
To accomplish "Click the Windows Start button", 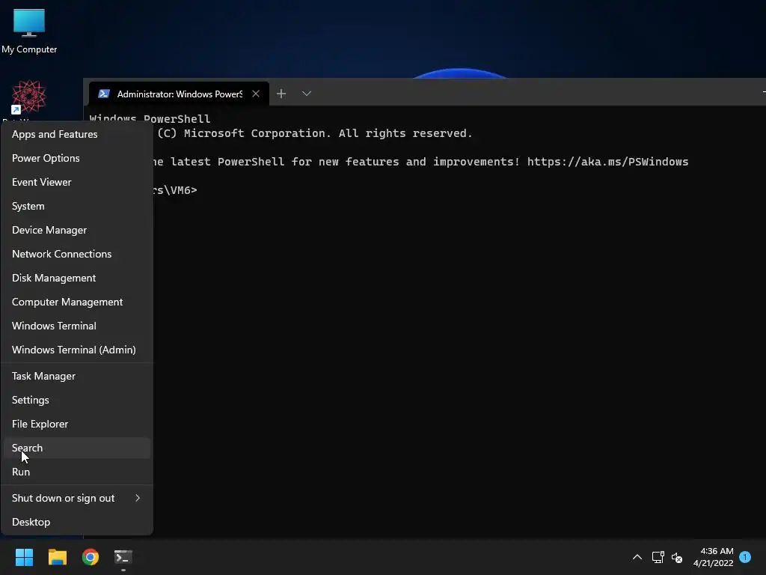I will [x=24, y=557].
